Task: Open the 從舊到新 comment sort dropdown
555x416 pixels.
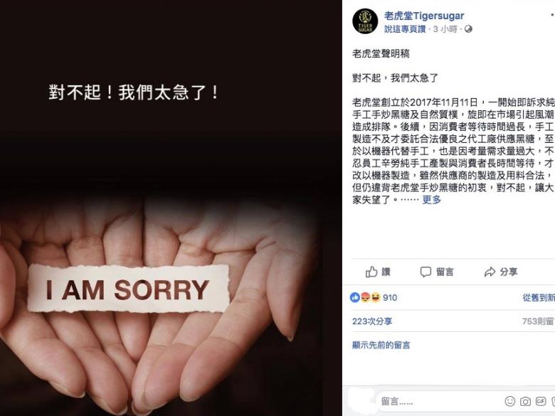Action: [x=539, y=298]
